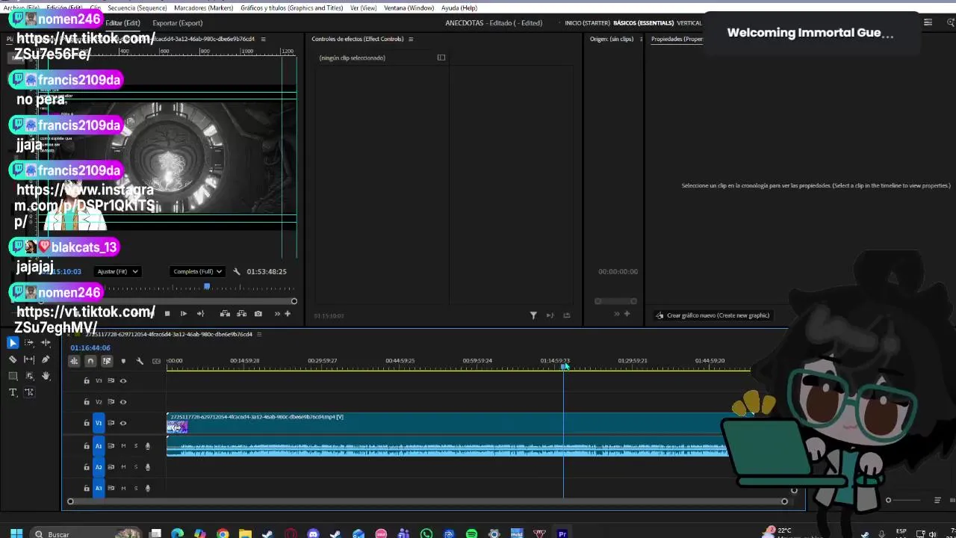956x538 pixels.
Task: Select the BÁSICOS (ESSENTIALS) workspace
Action: 643,22
